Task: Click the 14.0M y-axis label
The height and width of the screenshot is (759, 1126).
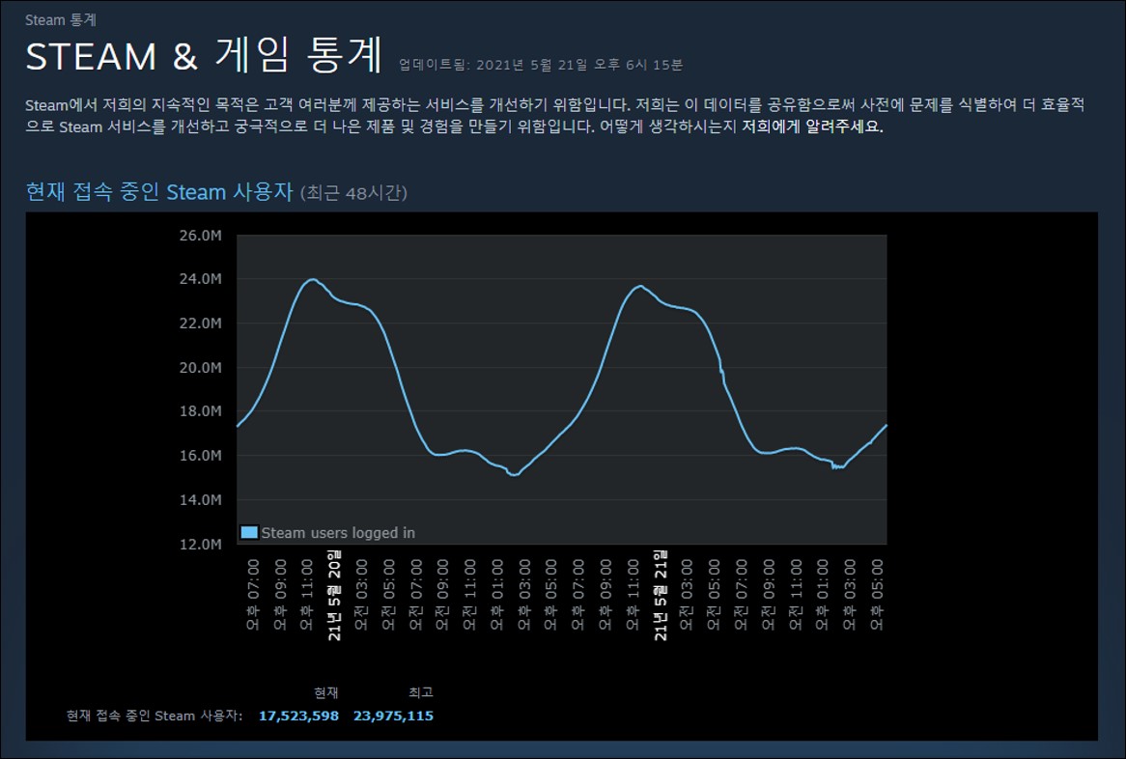Action: (x=200, y=500)
